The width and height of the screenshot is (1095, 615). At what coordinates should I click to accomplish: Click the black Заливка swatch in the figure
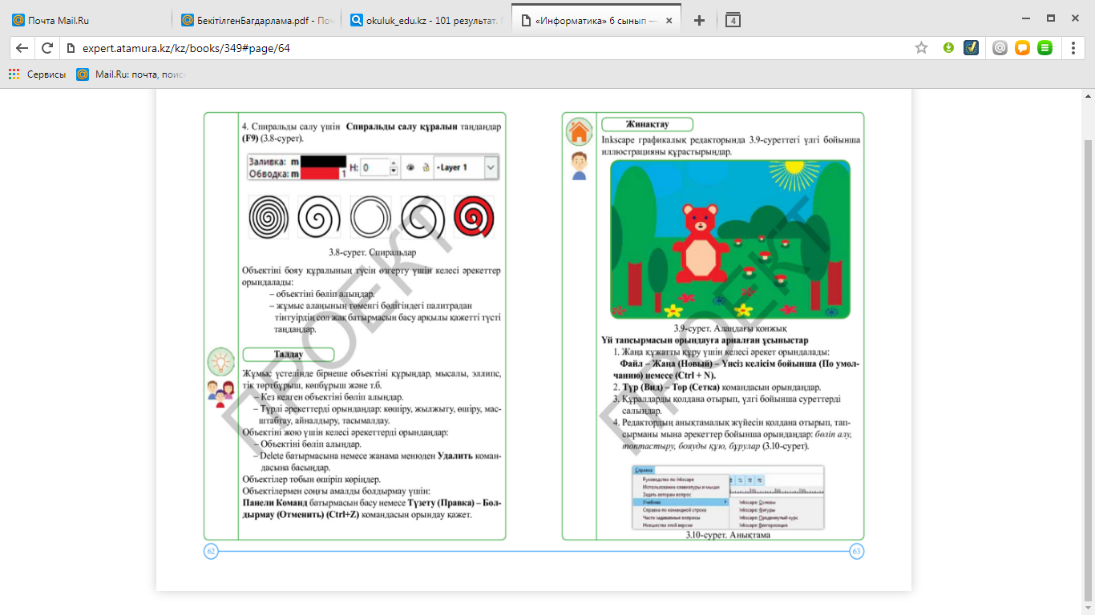click(322, 162)
